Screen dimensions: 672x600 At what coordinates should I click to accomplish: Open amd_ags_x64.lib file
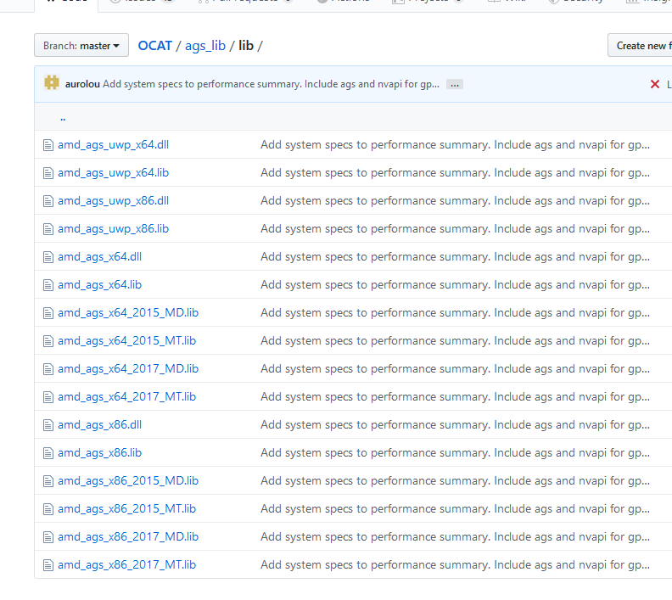100,284
